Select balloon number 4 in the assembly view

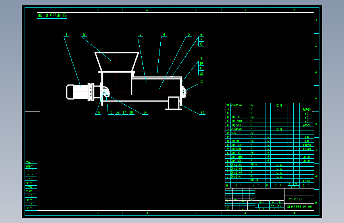click(164, 35)
